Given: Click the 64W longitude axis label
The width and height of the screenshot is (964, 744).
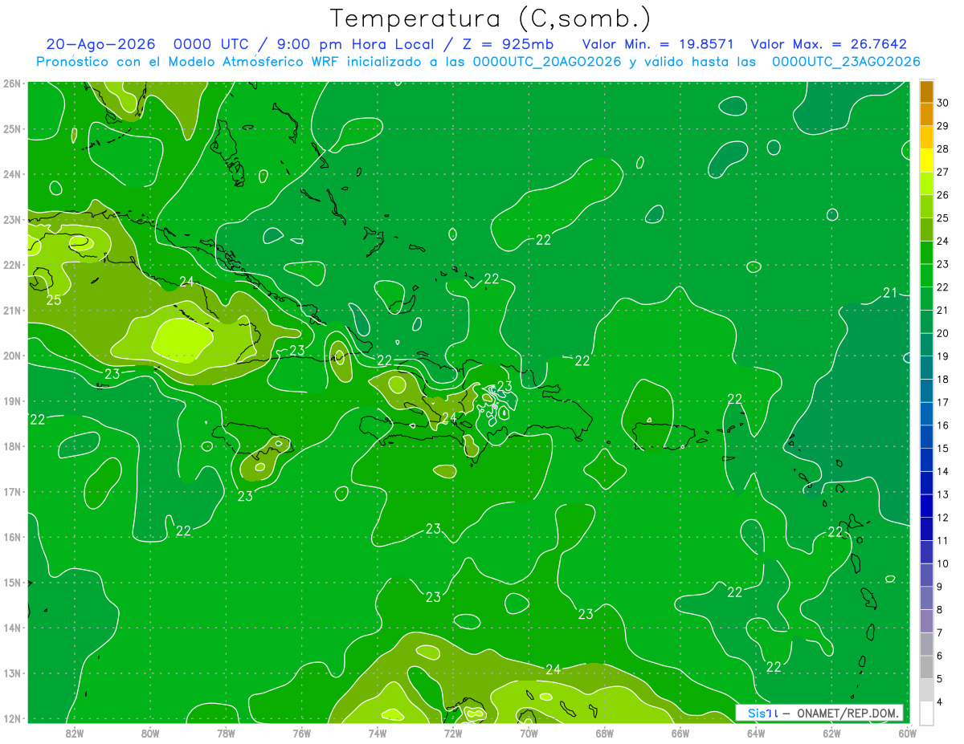Looking at the screenshot, I should pos(755,733).
